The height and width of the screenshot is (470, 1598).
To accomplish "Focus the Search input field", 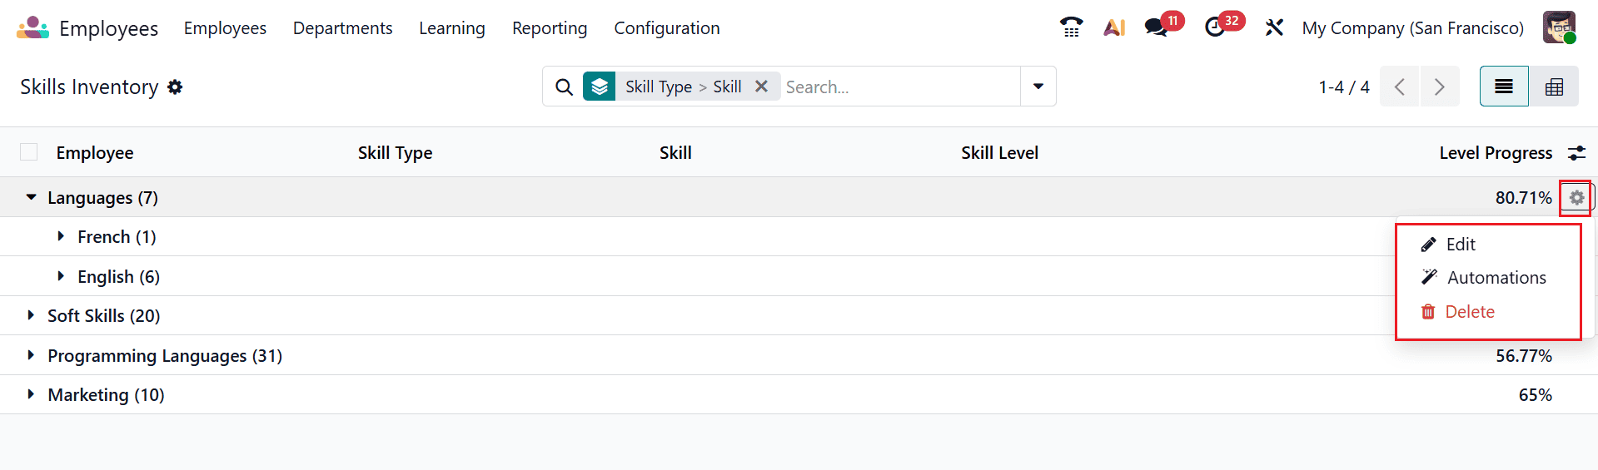I will [901, 87].
